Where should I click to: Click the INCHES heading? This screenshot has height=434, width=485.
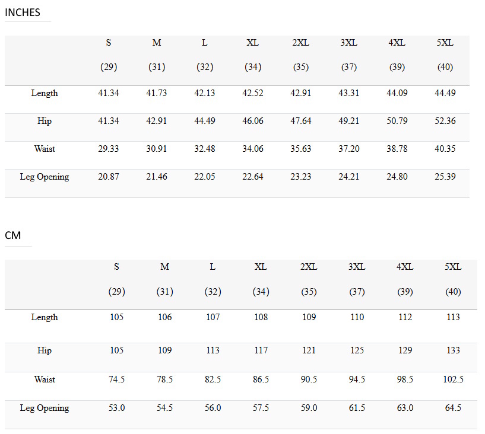click(23, 12)
